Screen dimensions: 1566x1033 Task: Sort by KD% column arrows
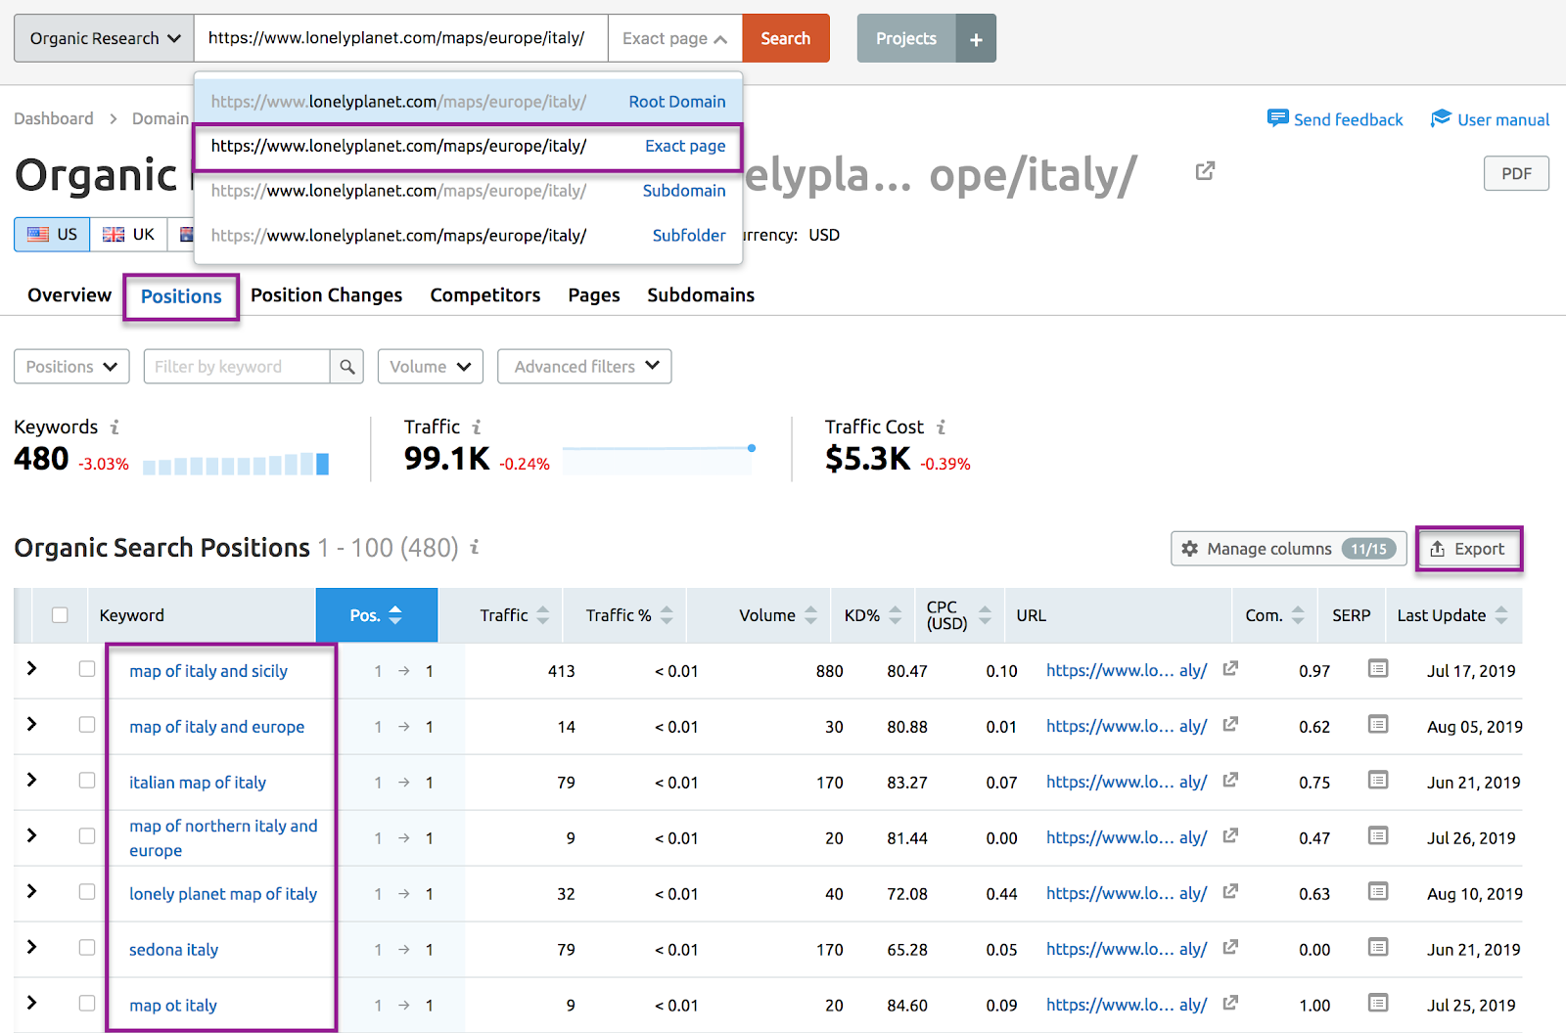click(895, 615)
